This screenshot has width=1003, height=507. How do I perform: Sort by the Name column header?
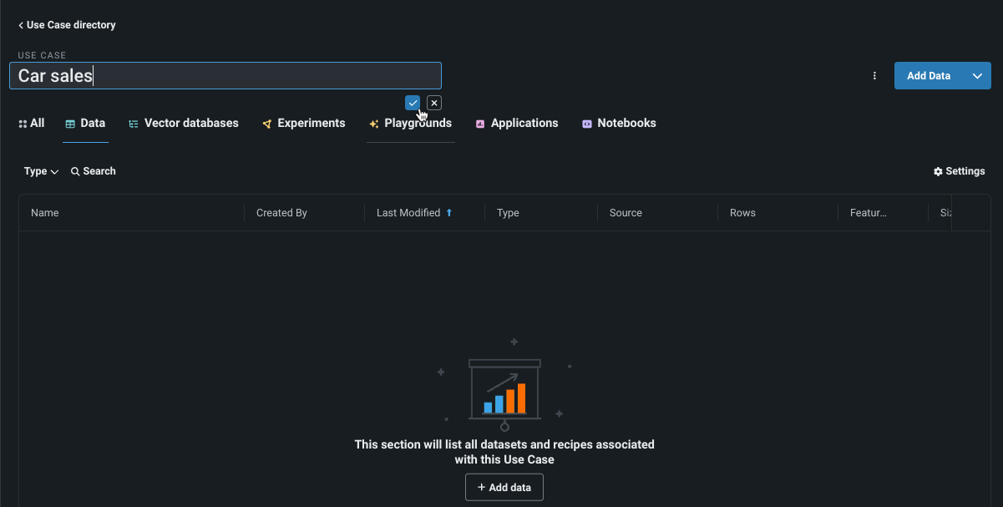tap(45, 213)
